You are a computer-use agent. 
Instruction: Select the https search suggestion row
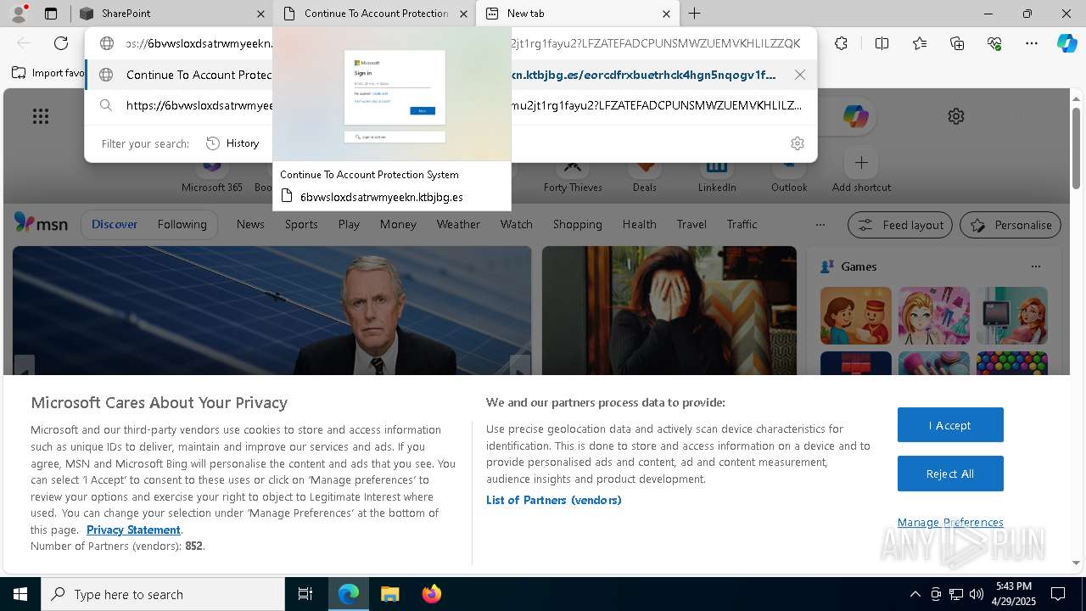[451, 106]
